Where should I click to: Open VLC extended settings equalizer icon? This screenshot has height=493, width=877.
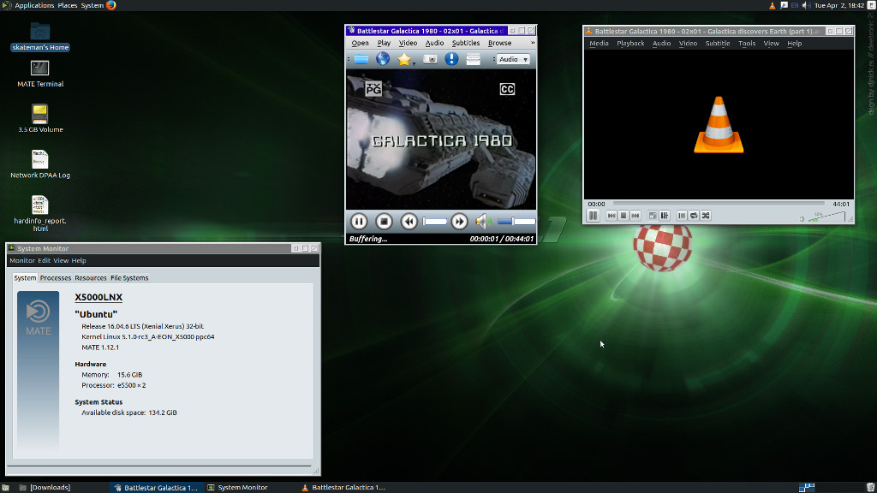[665, 216]
